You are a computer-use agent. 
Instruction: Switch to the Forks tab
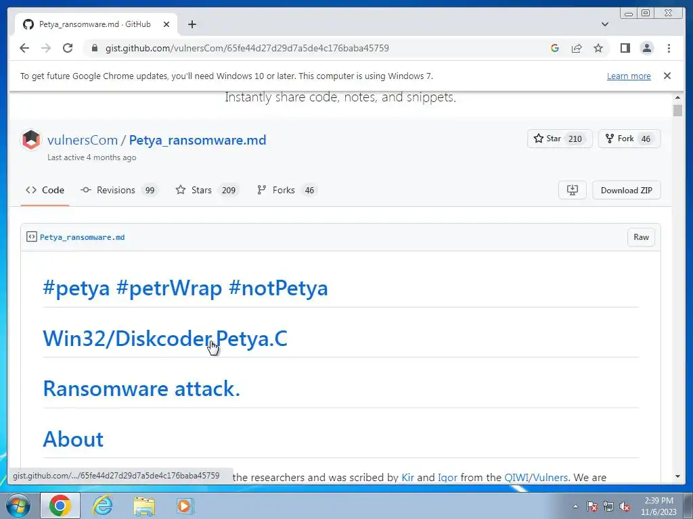pyautogui.click(x=287, y=190)
